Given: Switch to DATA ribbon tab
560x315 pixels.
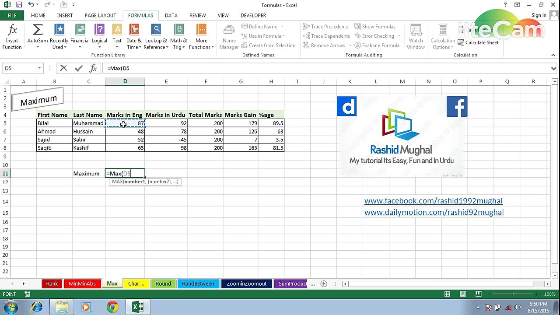Looking at the screenshot, I should (171, 15).
